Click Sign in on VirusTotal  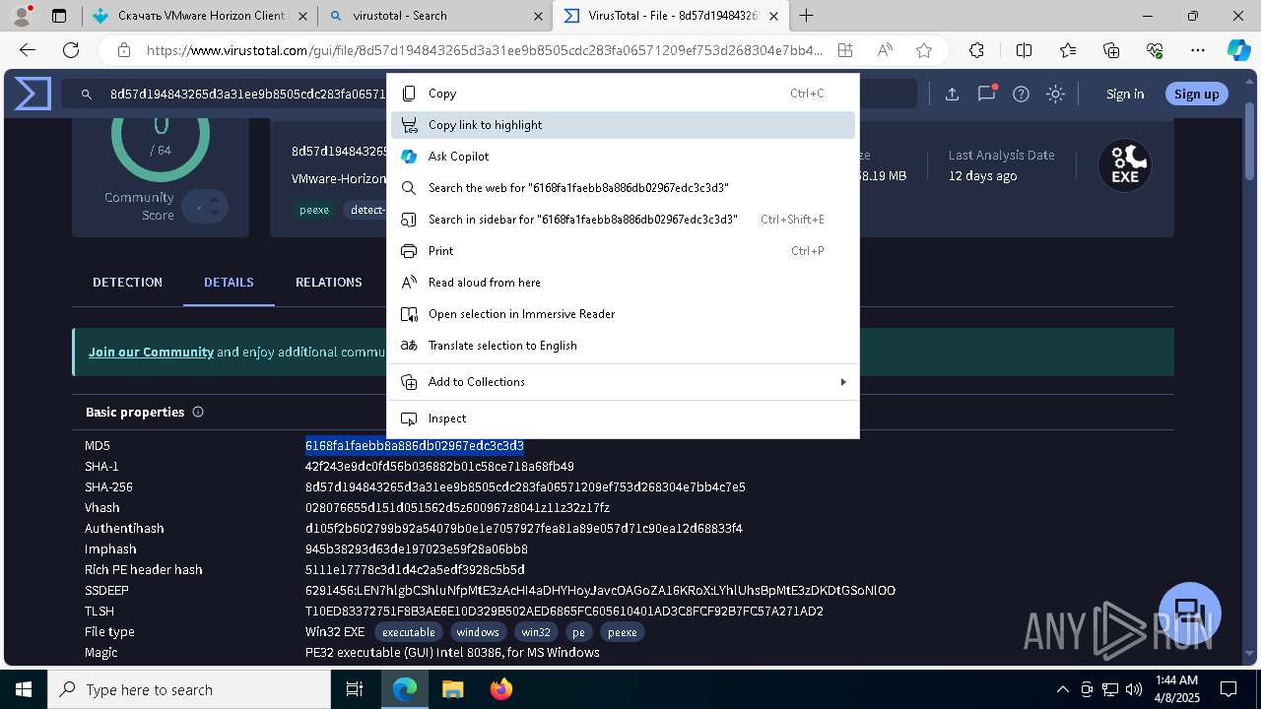[x=1125, y=95]
